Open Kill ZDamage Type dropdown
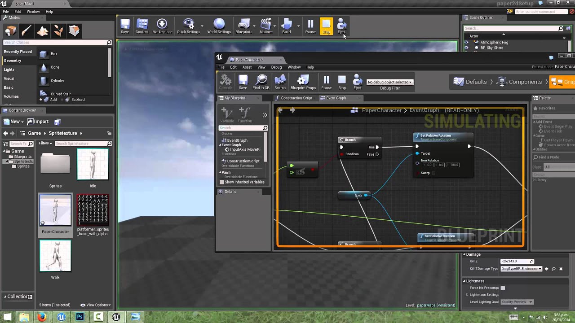Screen dimensions: 575x323 (521, 269)
